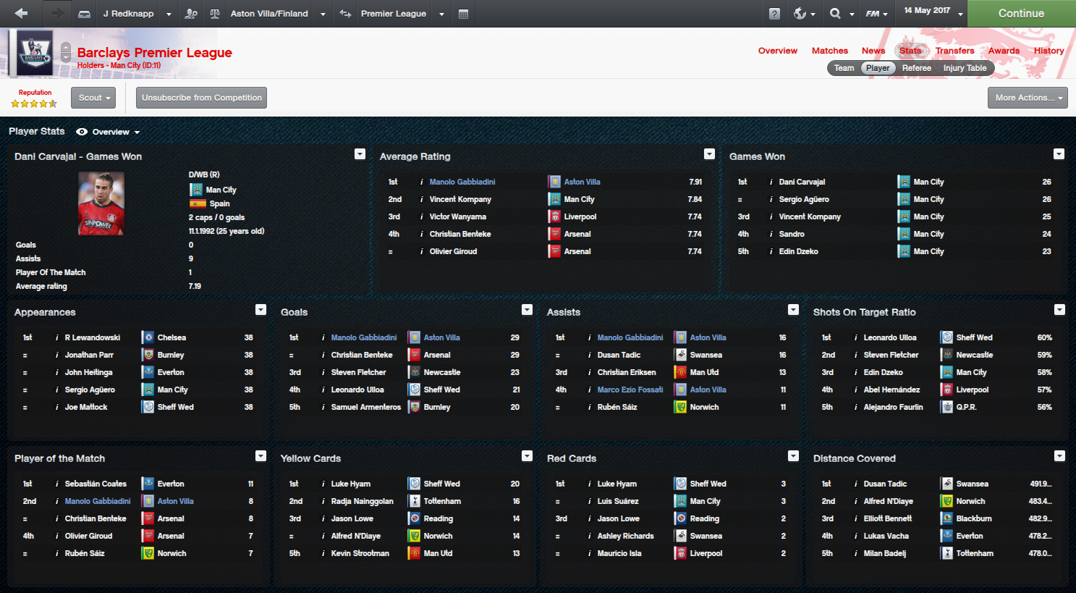Open Marco Ezio Fossati link in Assists

tap(630, 390)
